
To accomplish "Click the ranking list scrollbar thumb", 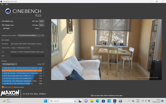I will [x=44, y=73].
